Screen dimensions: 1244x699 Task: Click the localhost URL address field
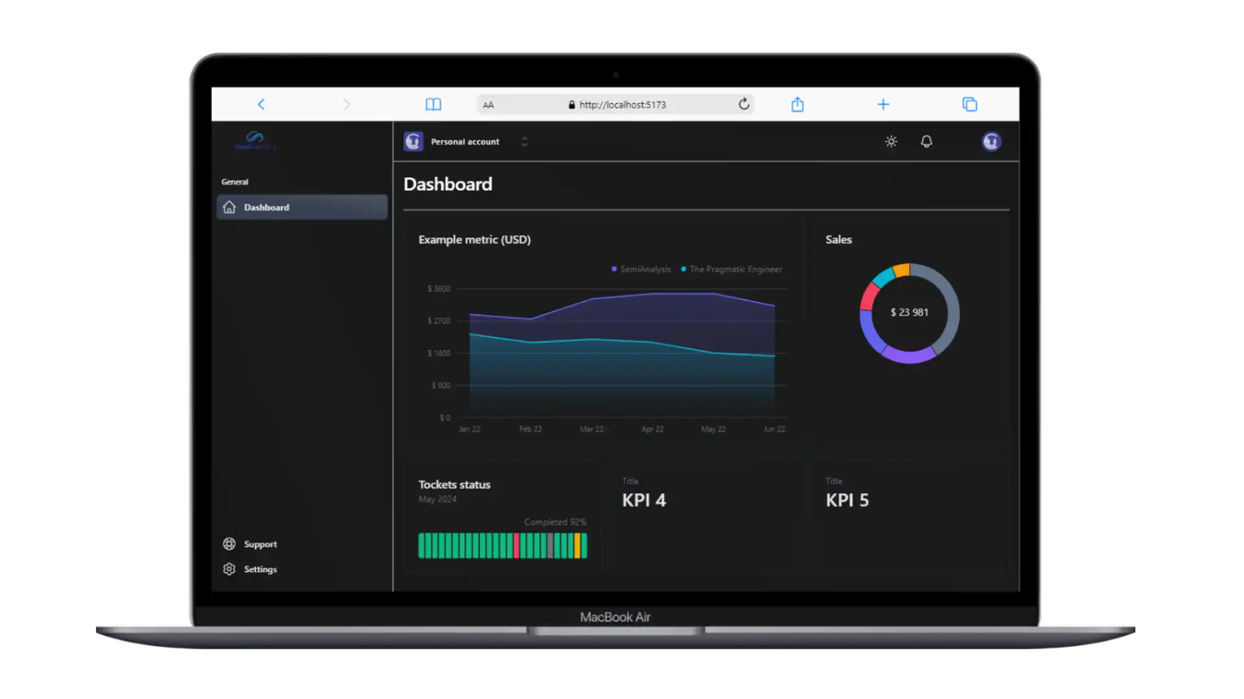pos(622,105)
